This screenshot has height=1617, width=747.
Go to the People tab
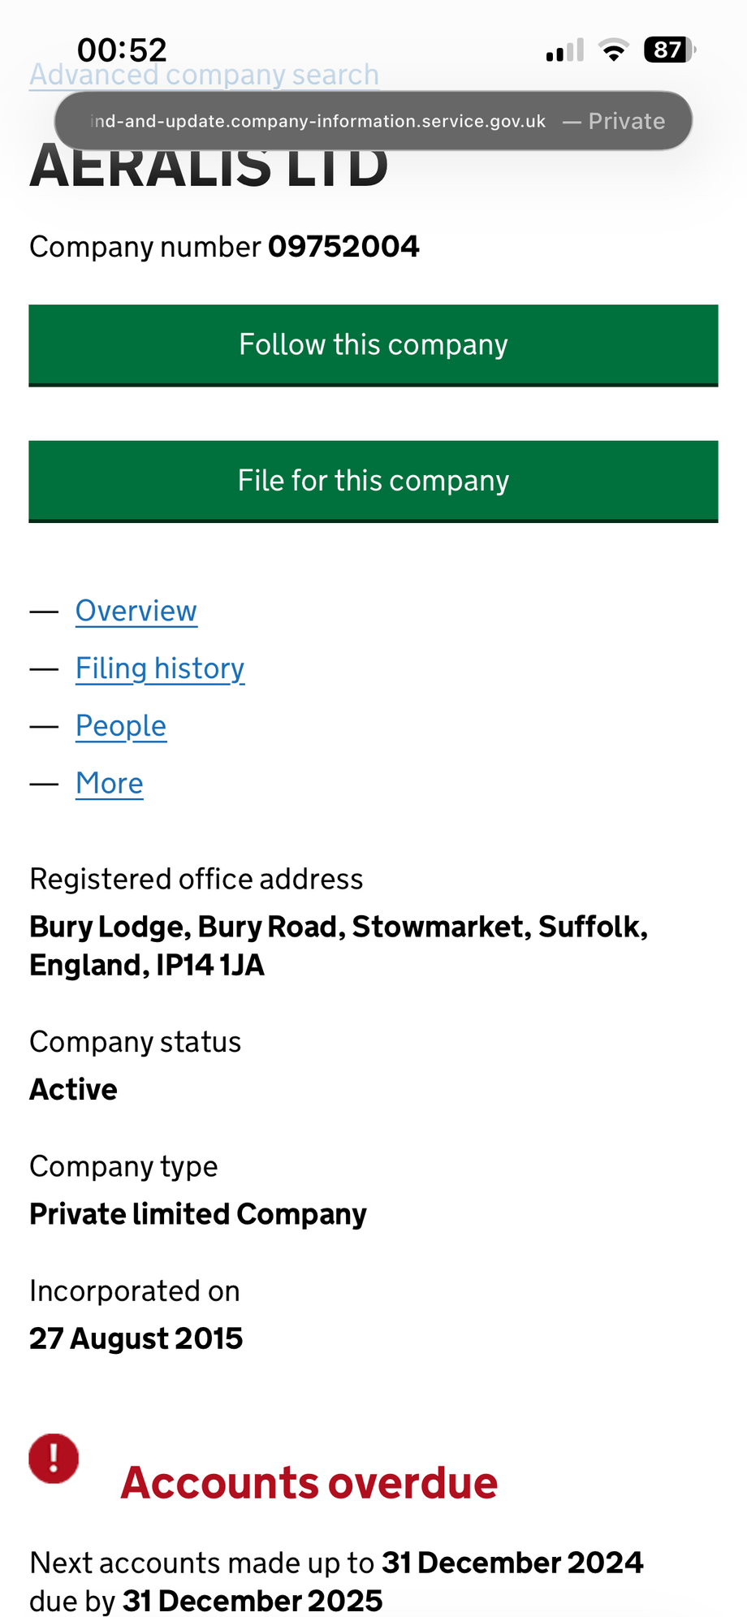(121, 726)
